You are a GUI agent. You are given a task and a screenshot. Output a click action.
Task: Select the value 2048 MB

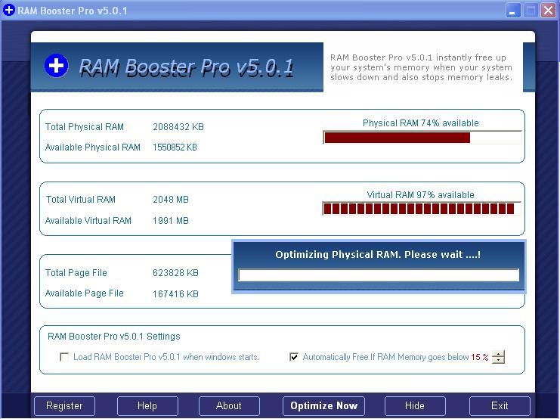click(x=171, y=200)
